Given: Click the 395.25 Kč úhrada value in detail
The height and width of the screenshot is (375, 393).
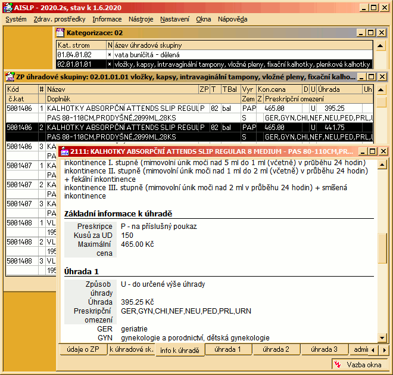Looking at the screenshot, I should [138, 302].
